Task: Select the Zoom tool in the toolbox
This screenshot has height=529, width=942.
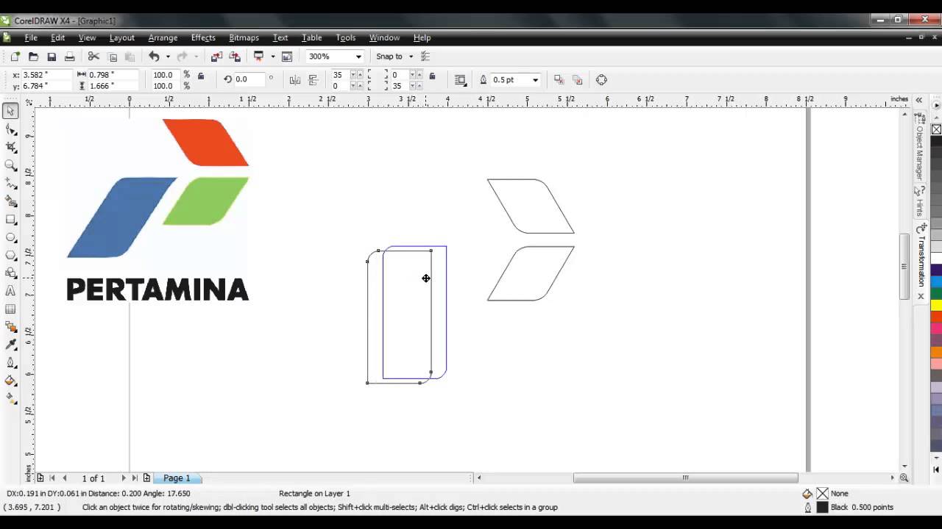Action: coord(10,165)
